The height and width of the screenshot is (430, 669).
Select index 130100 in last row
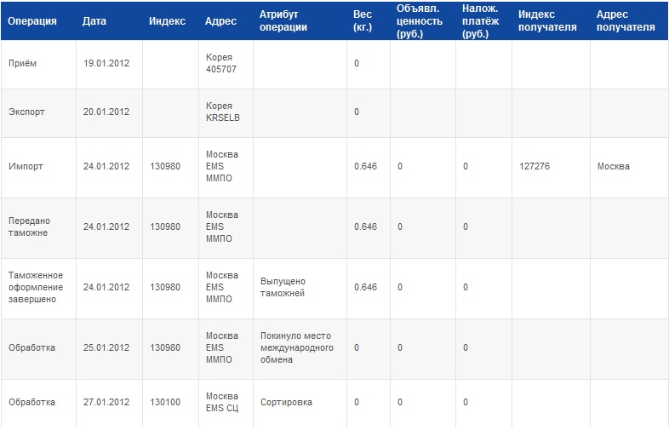[165, 402]
